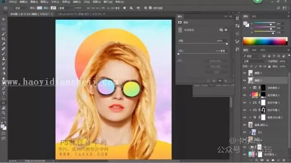
Task: Select the Crop tool
Action: coord(3,39)
